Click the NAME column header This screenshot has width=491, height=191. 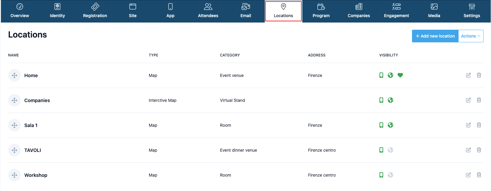click(14, 55)
